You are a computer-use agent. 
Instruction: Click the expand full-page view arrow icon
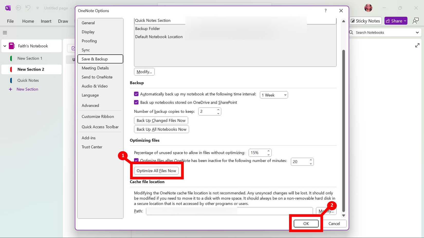coord(417,45)
